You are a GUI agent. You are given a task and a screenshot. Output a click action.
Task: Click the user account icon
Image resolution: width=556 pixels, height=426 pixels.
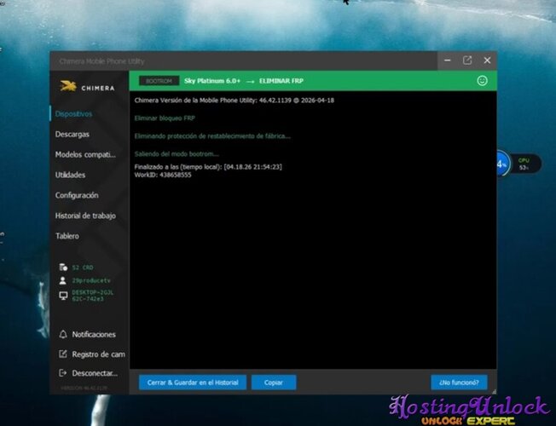point(63,280)
